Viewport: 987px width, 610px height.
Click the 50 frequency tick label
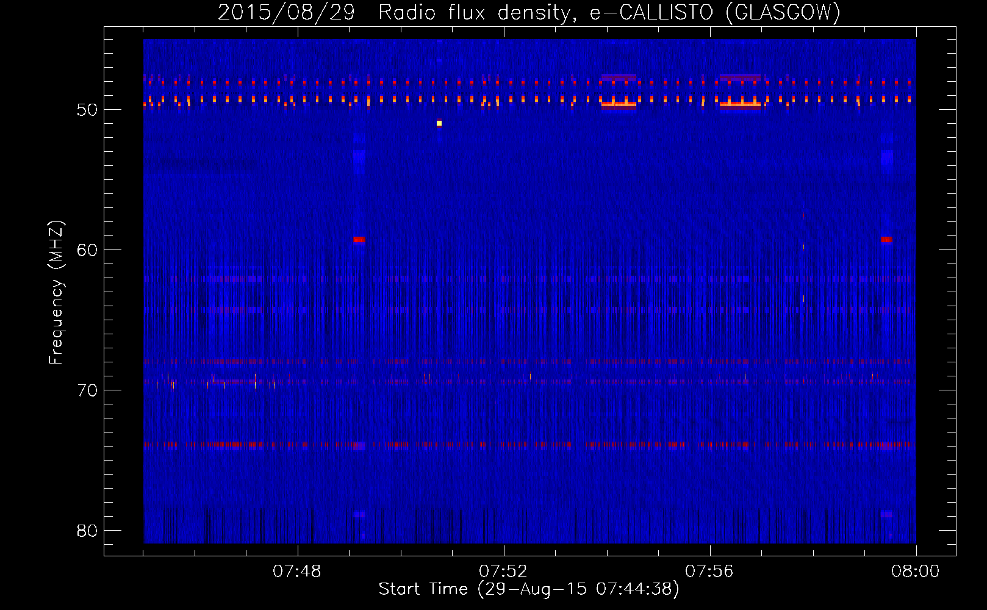pos(87,110)
